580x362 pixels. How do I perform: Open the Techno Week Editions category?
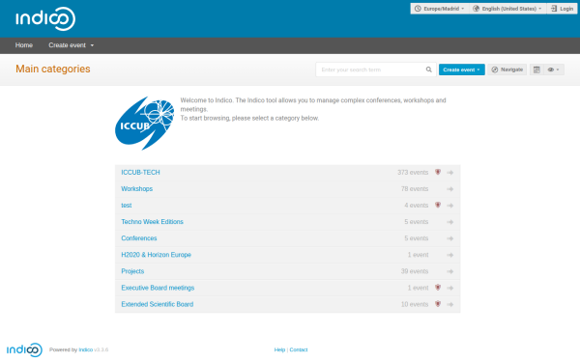(x=152, y=222)
